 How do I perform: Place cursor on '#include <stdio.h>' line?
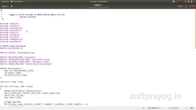pos(9,24)
